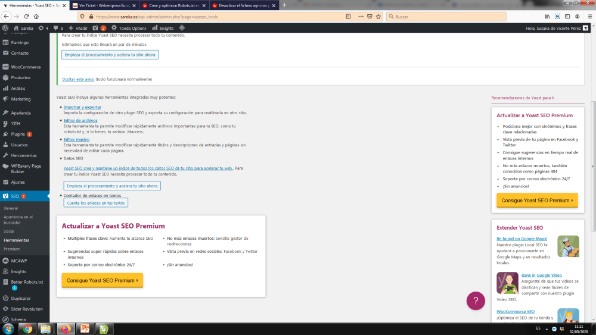Image resolution: width=596 pixels, height=335 pixels.
Task: Open PowerPoint from the taskbar
Action: coord(85,329)
